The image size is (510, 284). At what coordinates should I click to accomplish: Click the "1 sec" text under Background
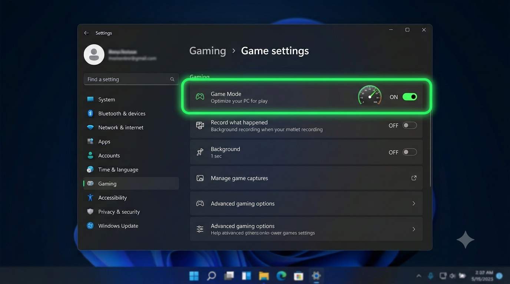click(216, 156)
